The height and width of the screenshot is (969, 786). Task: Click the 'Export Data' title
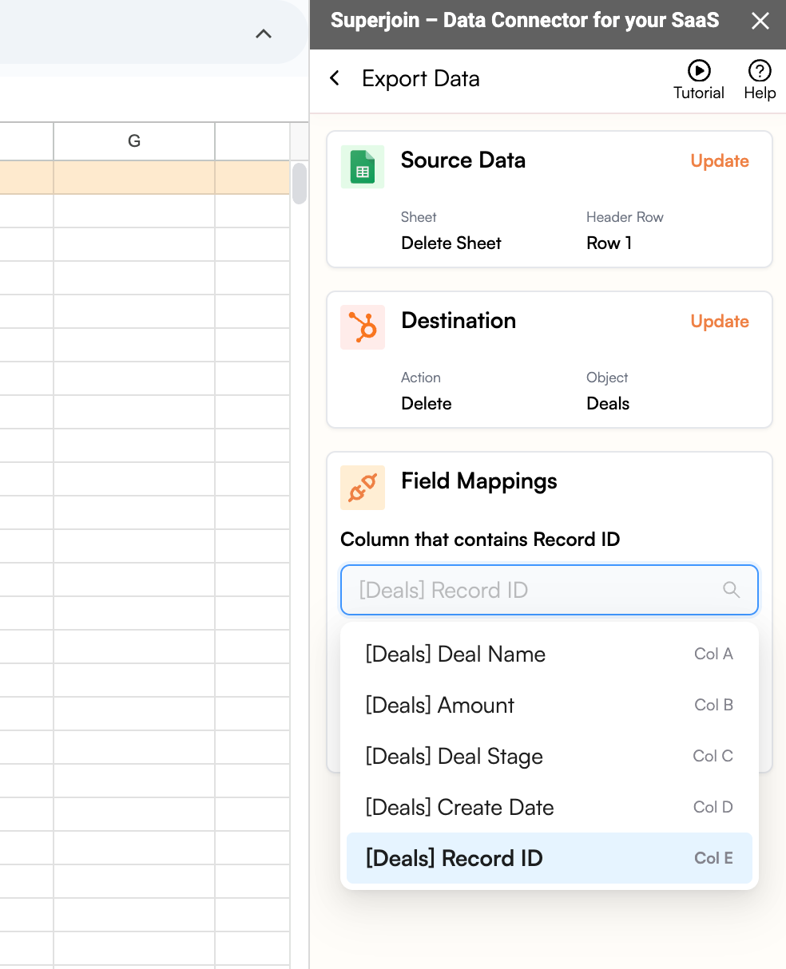click(x=421, y=78)
